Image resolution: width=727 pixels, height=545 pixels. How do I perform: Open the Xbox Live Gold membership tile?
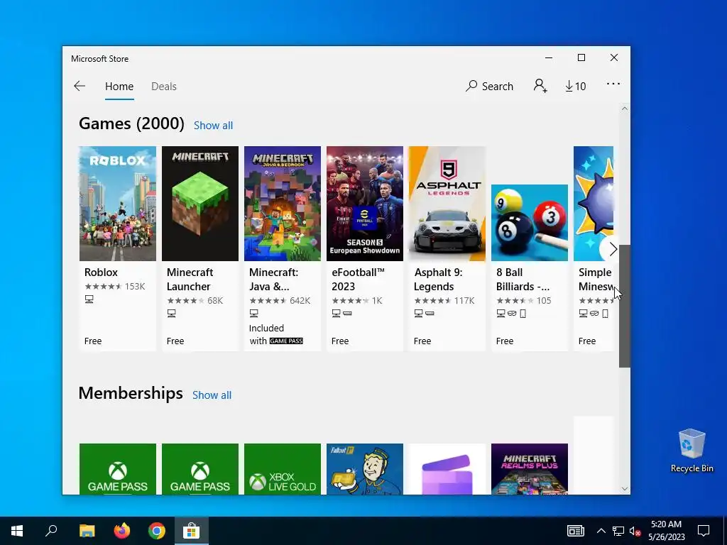(283, 469)
